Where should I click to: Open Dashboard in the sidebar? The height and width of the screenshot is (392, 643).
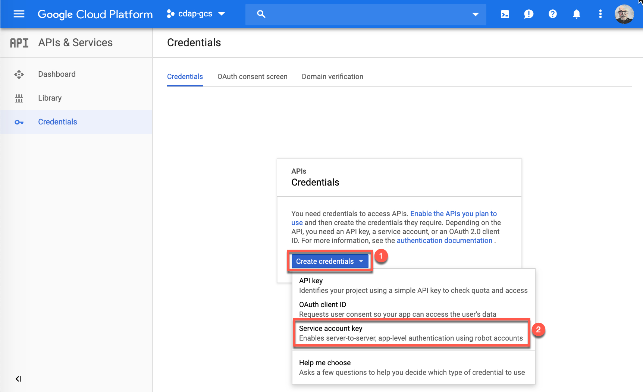point(76,74)
